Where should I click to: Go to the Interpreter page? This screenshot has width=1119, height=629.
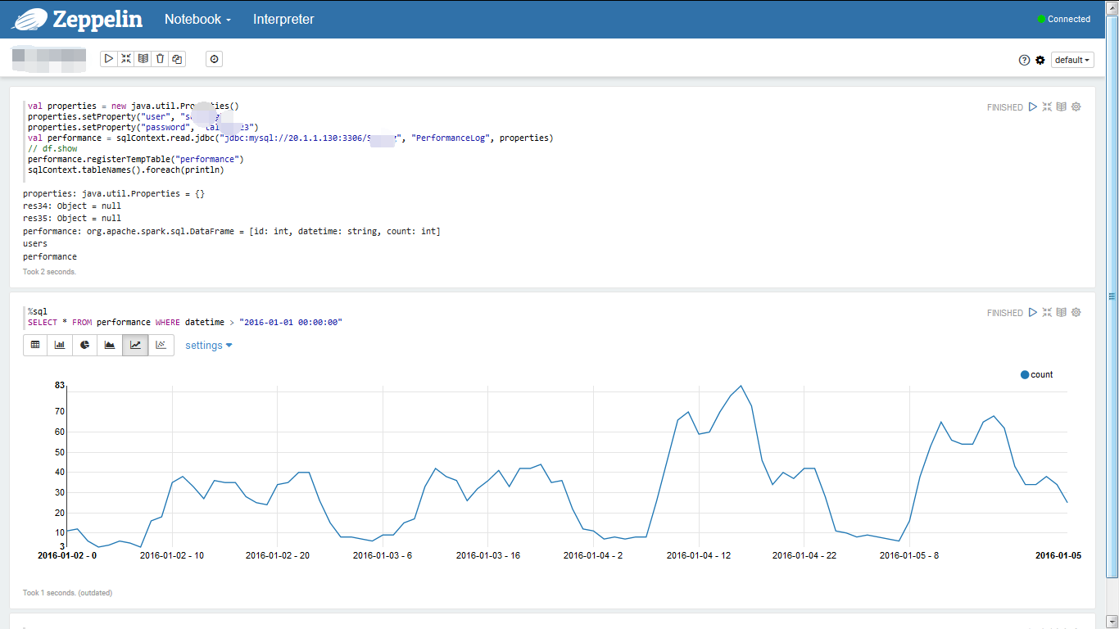tap(283, 18)
